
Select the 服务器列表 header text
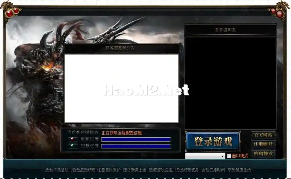tap(225, 30)
